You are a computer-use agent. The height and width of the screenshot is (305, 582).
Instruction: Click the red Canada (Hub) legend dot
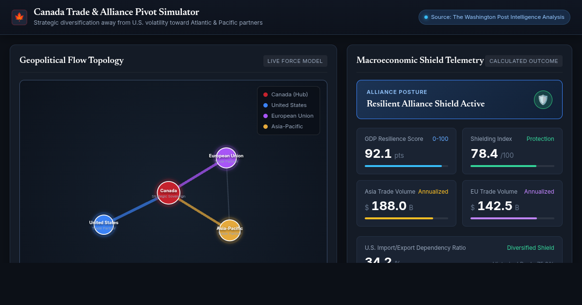point(265,94)
